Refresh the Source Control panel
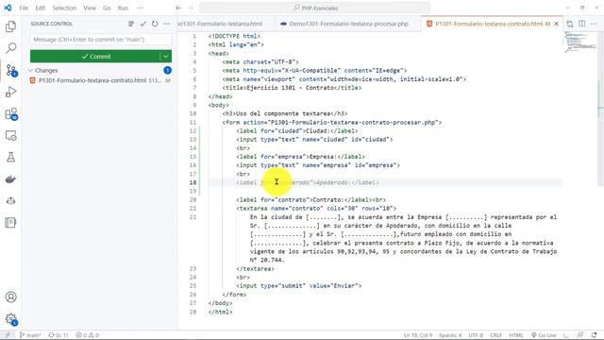Screen dimensions: 604x340 pyautogui.click(x=155, y=24)
